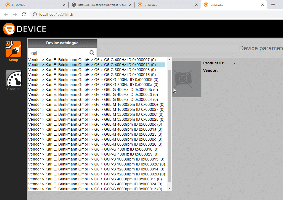Select G6-G 800Hz ID 0x000016 entry
The width and height of the screenshot is (283, 200).
pos(97,75)
